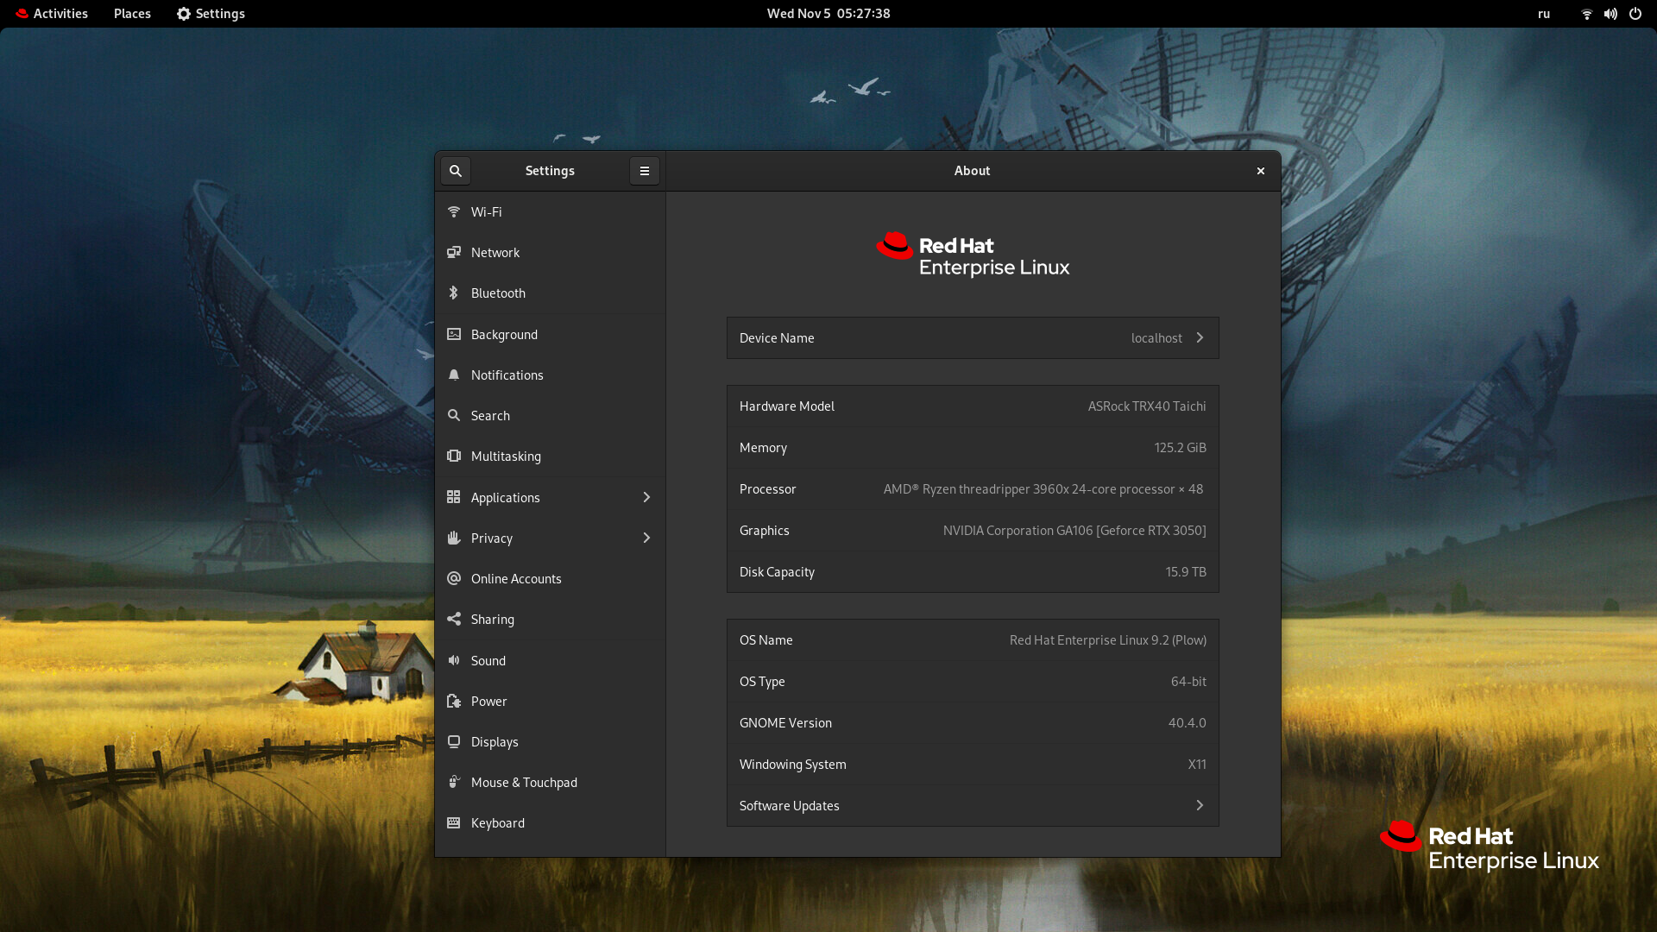The height and width of the screenshot is (932, 1657).
Task: Open the Places menu in top bar
Action: click(132, 14)
